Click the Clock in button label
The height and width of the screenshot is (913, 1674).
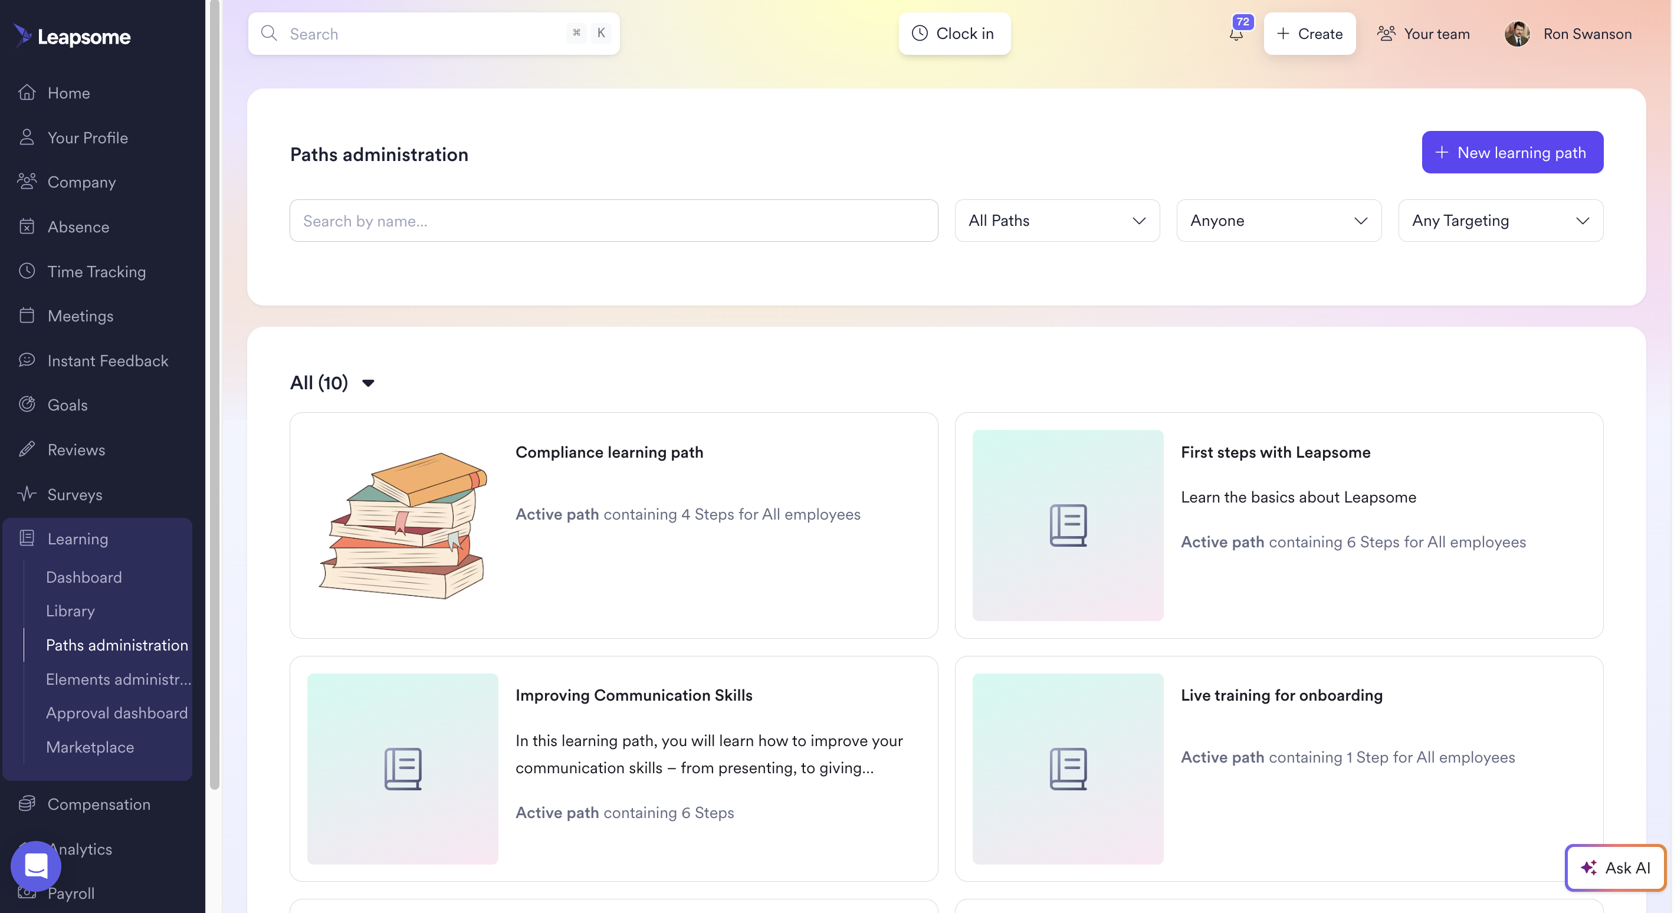tap(964, 33)
